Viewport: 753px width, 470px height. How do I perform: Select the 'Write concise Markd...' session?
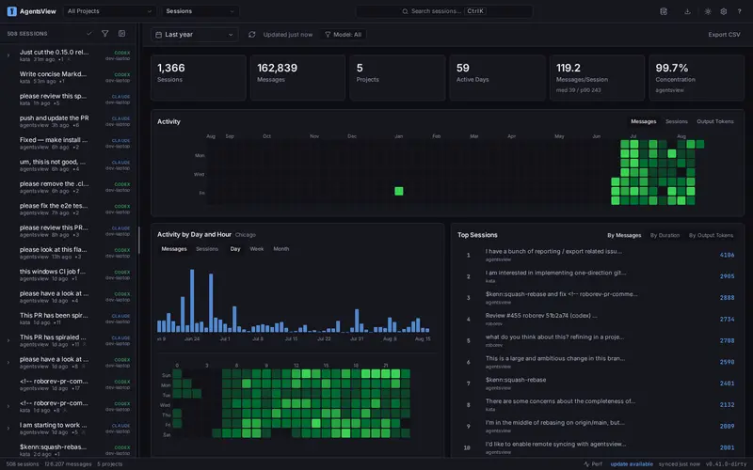tap(68, 77)
